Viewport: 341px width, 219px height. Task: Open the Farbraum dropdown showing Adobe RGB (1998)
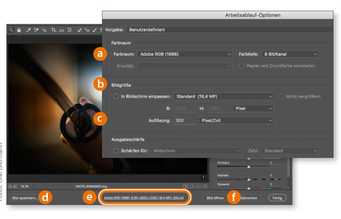tap(185, 54)
